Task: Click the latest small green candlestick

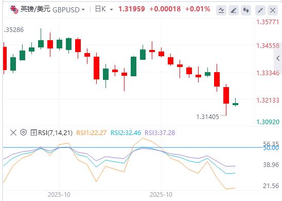Action: (x=235, y=104)
